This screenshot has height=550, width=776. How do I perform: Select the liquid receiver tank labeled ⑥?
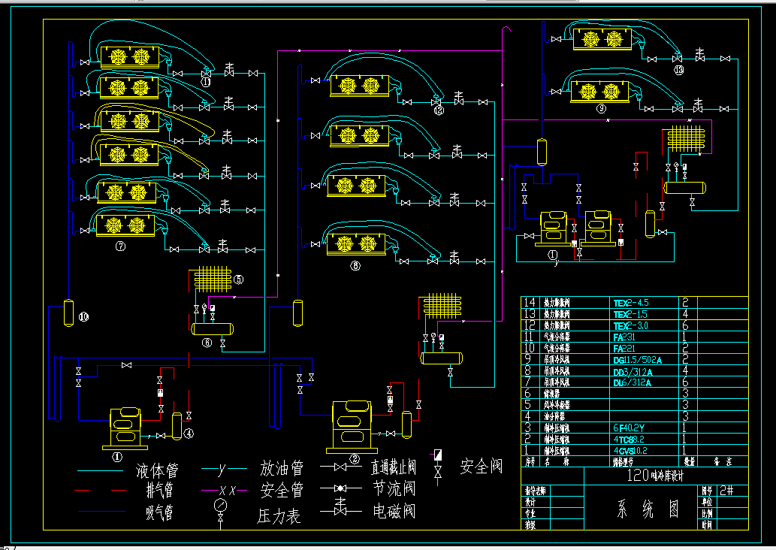212,328
